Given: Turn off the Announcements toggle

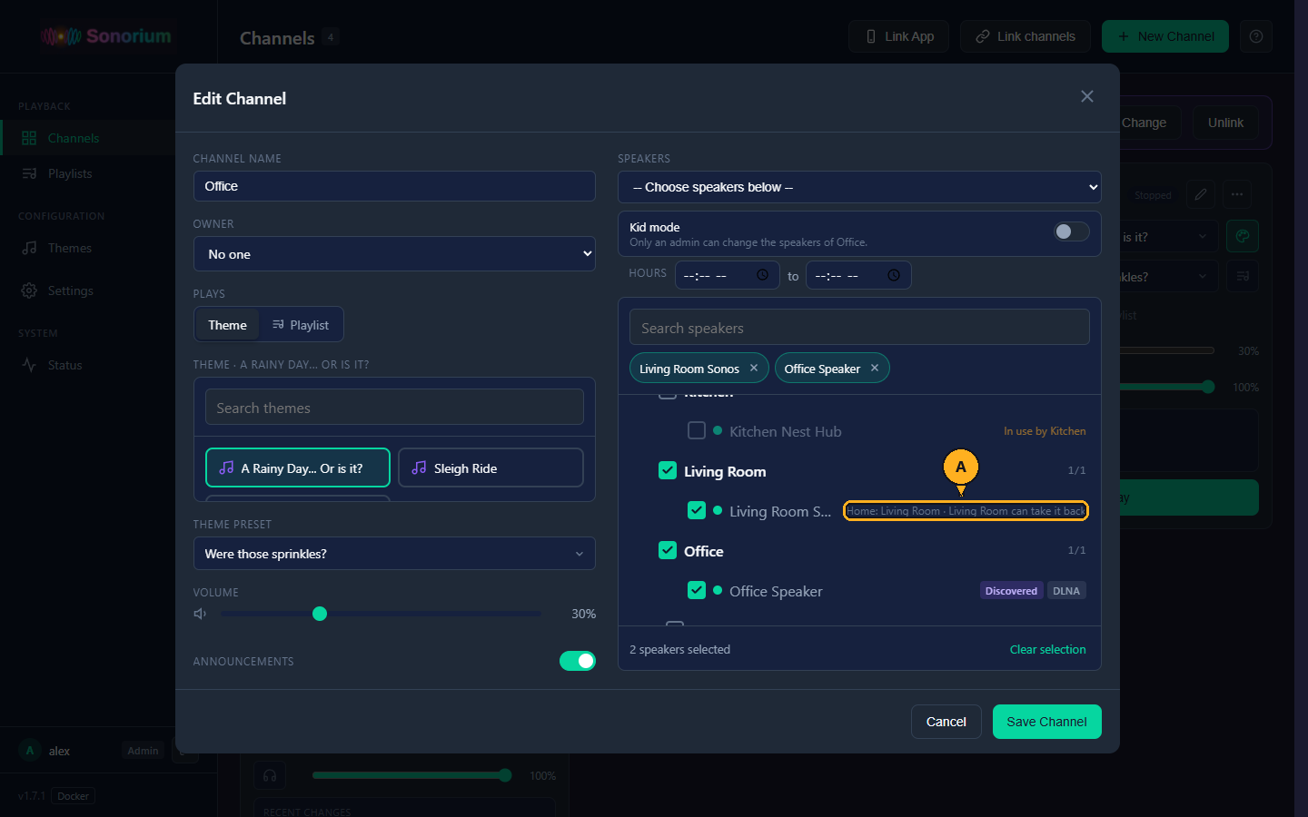Looking at the screenshot, I should click(x=578, y=661).
